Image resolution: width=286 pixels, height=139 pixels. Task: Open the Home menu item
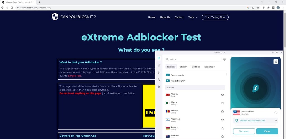coord(152,17)
